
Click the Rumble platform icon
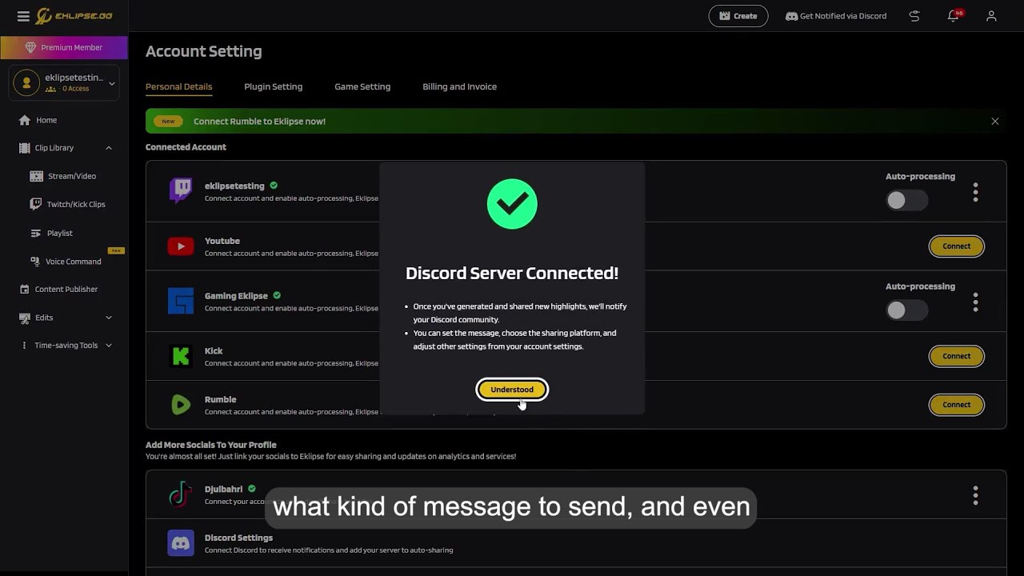tap(181, 405)
